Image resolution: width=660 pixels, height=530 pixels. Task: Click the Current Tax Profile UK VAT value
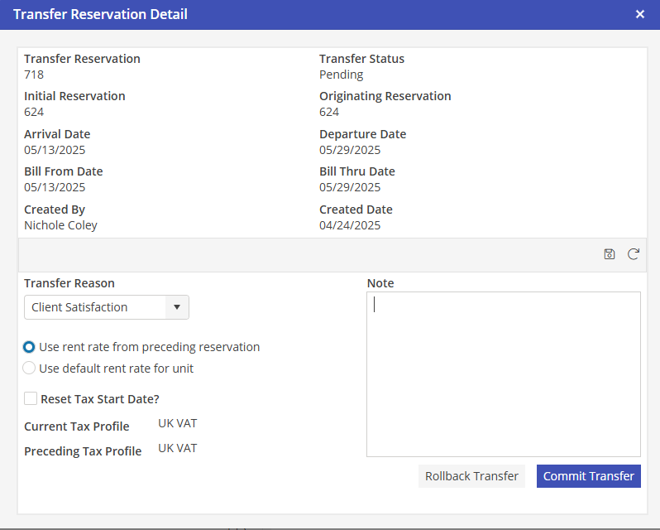coord(178,424)
